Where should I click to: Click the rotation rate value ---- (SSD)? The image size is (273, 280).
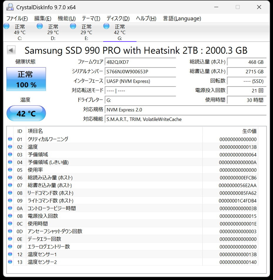[x=247, y=81]
